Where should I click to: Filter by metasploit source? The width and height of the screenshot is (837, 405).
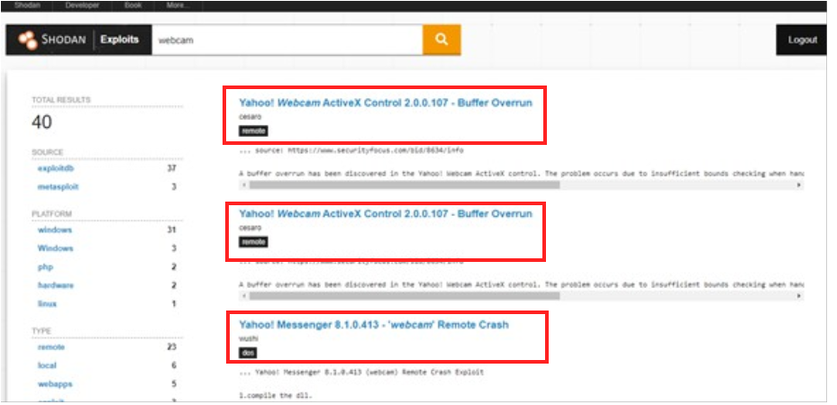click(x=59, y=187)
